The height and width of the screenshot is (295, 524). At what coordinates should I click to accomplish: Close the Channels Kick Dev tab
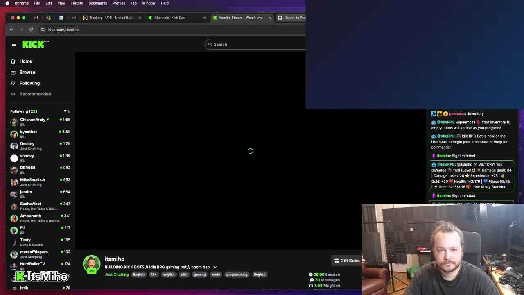(x=205, y=18)
